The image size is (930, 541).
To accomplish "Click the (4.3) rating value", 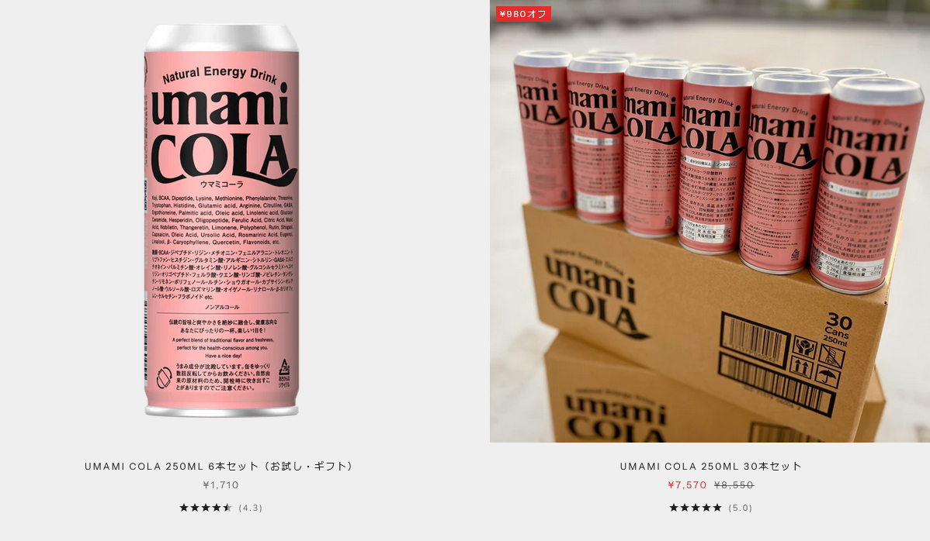I will [x=250, y=508].
